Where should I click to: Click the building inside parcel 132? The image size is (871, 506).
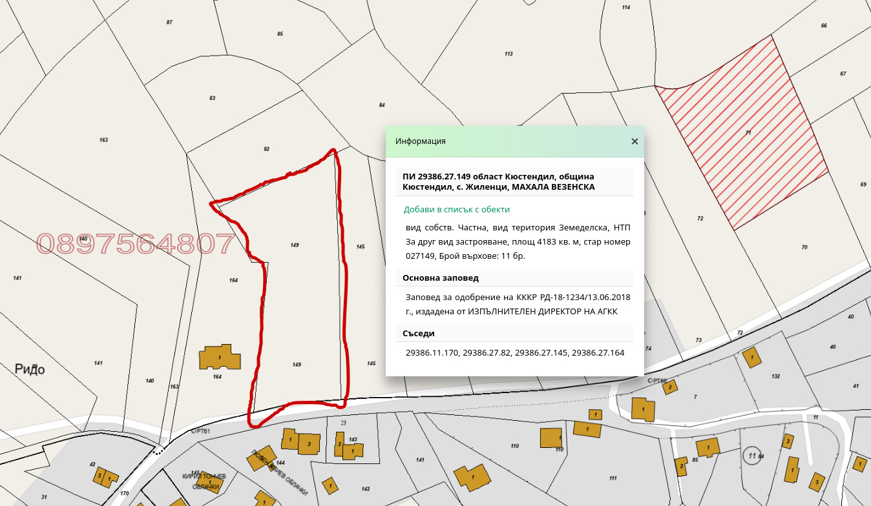pyautogui.click(x=751, y=357)
